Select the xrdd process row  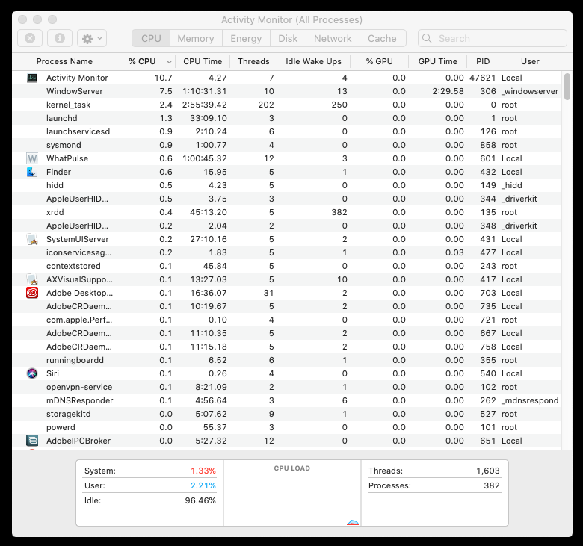point(287,212)
